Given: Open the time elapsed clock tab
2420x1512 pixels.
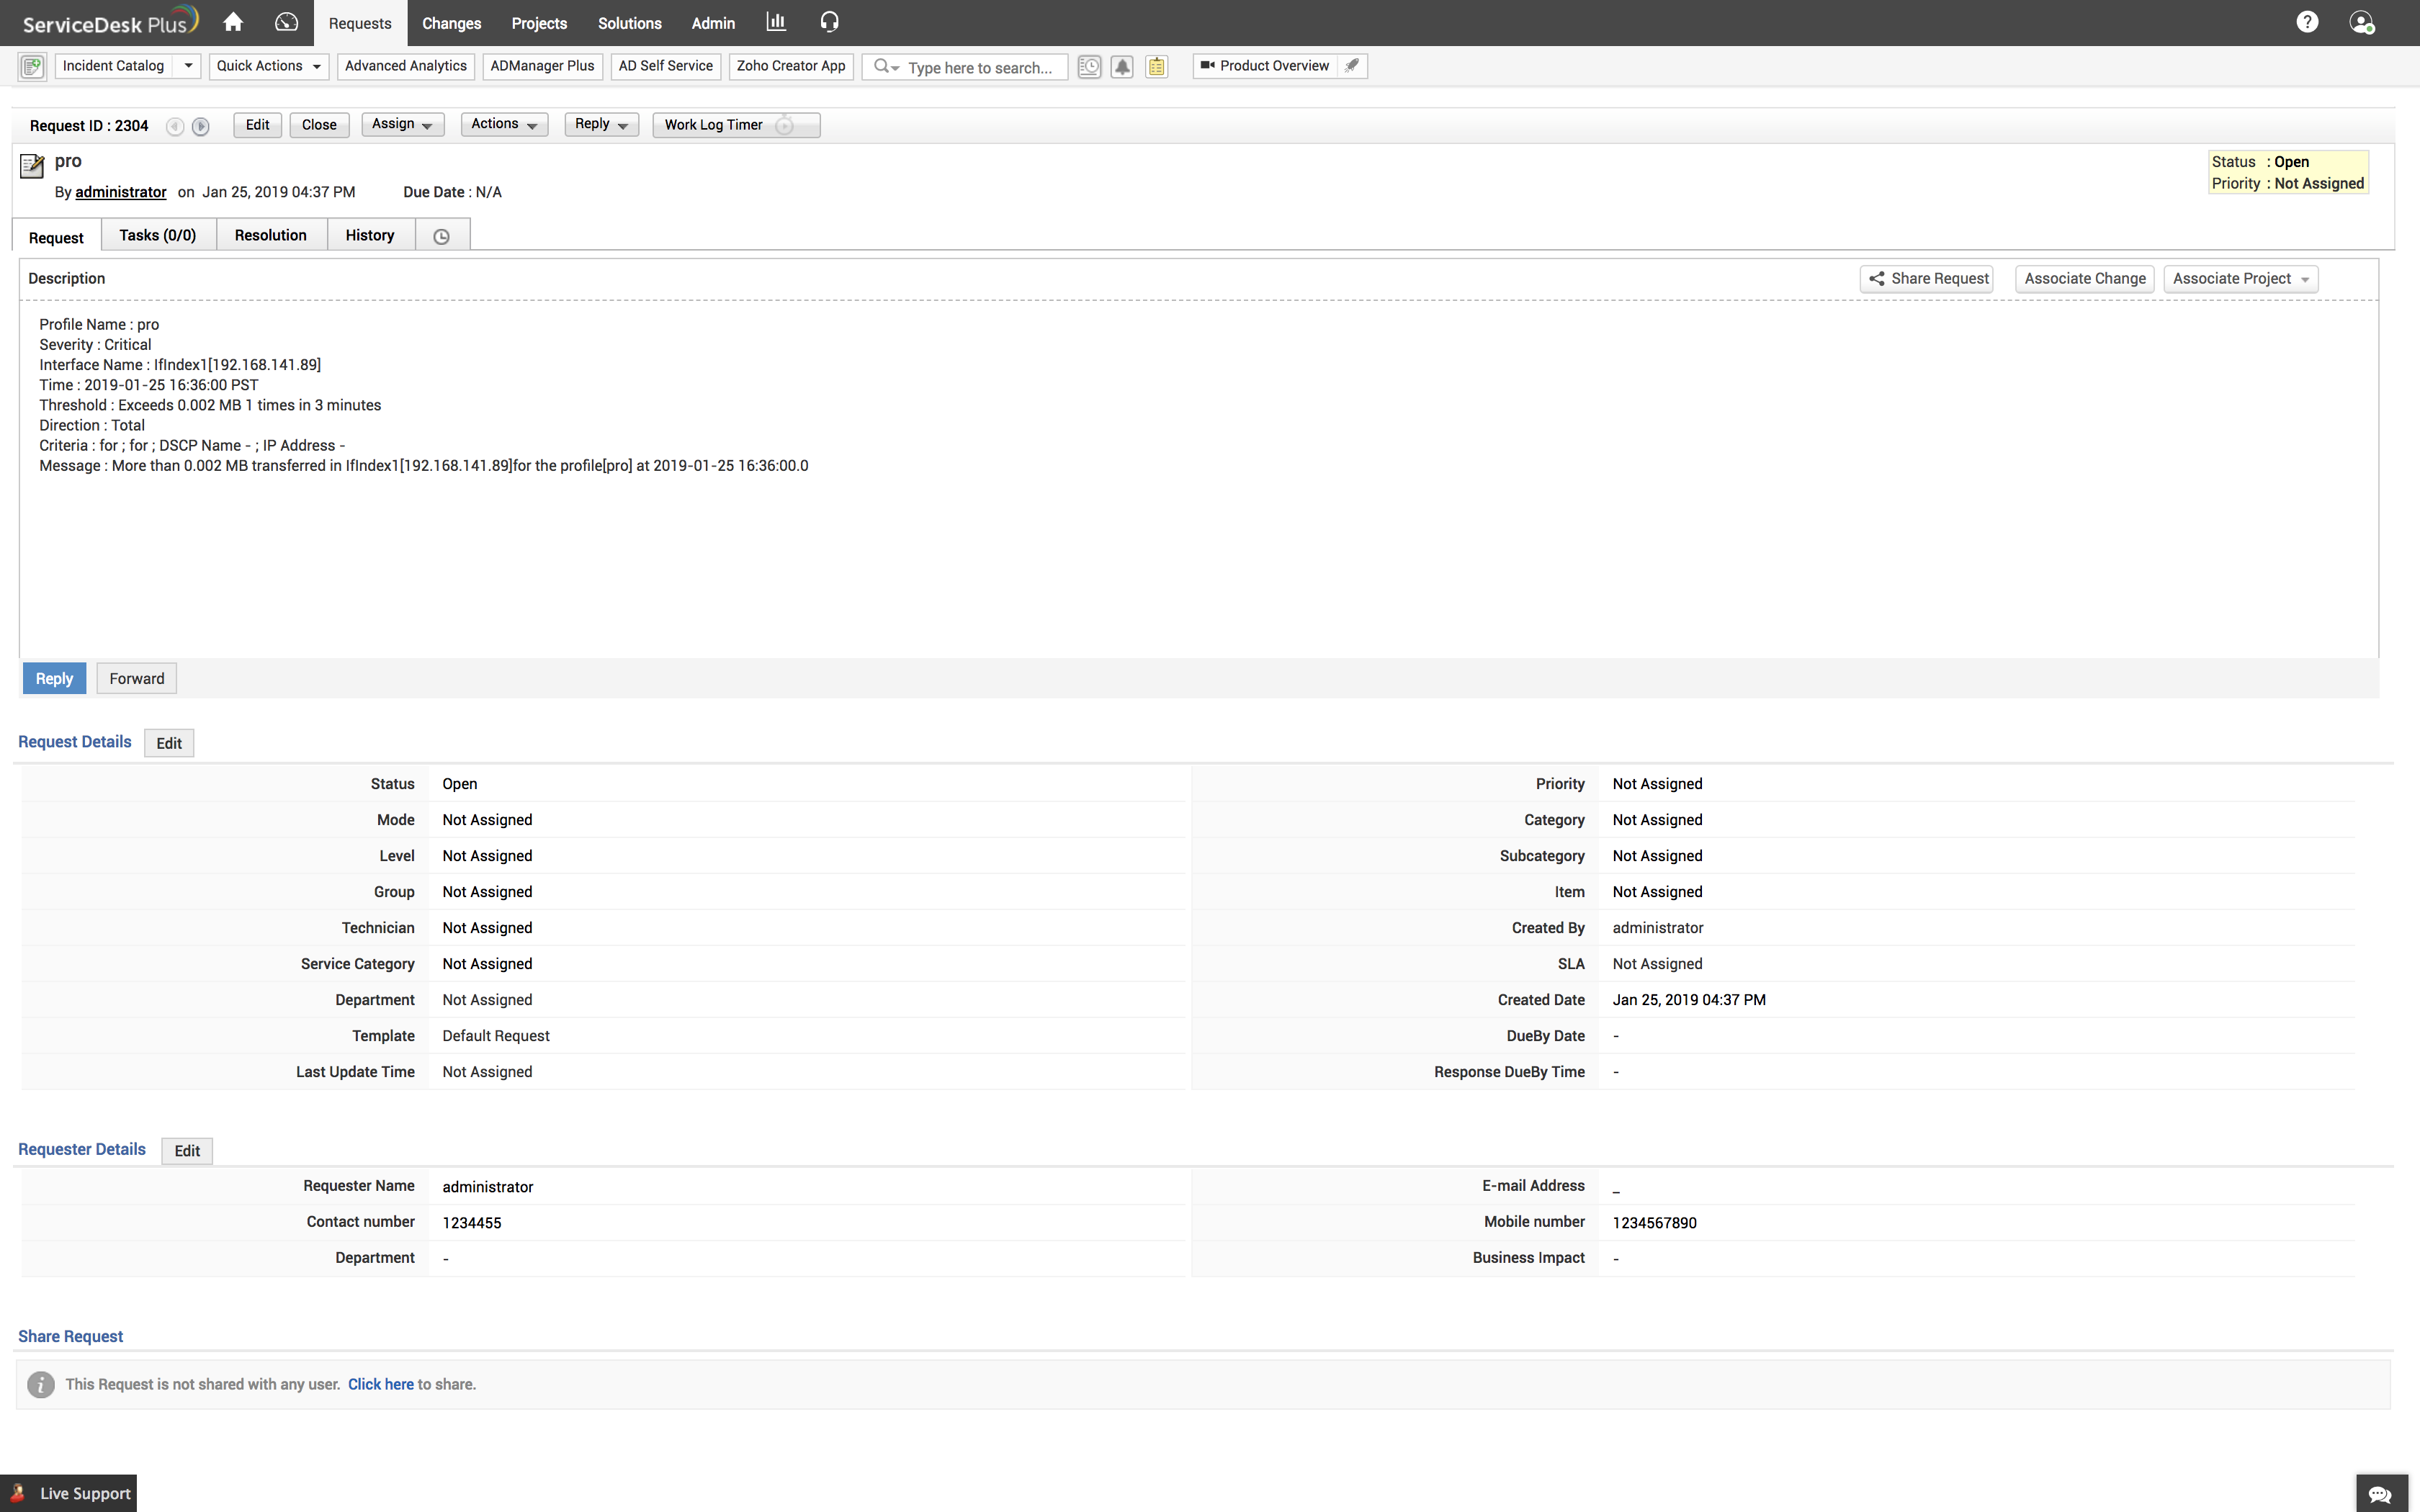Looking at the screenshot, I should click(441, 236).
